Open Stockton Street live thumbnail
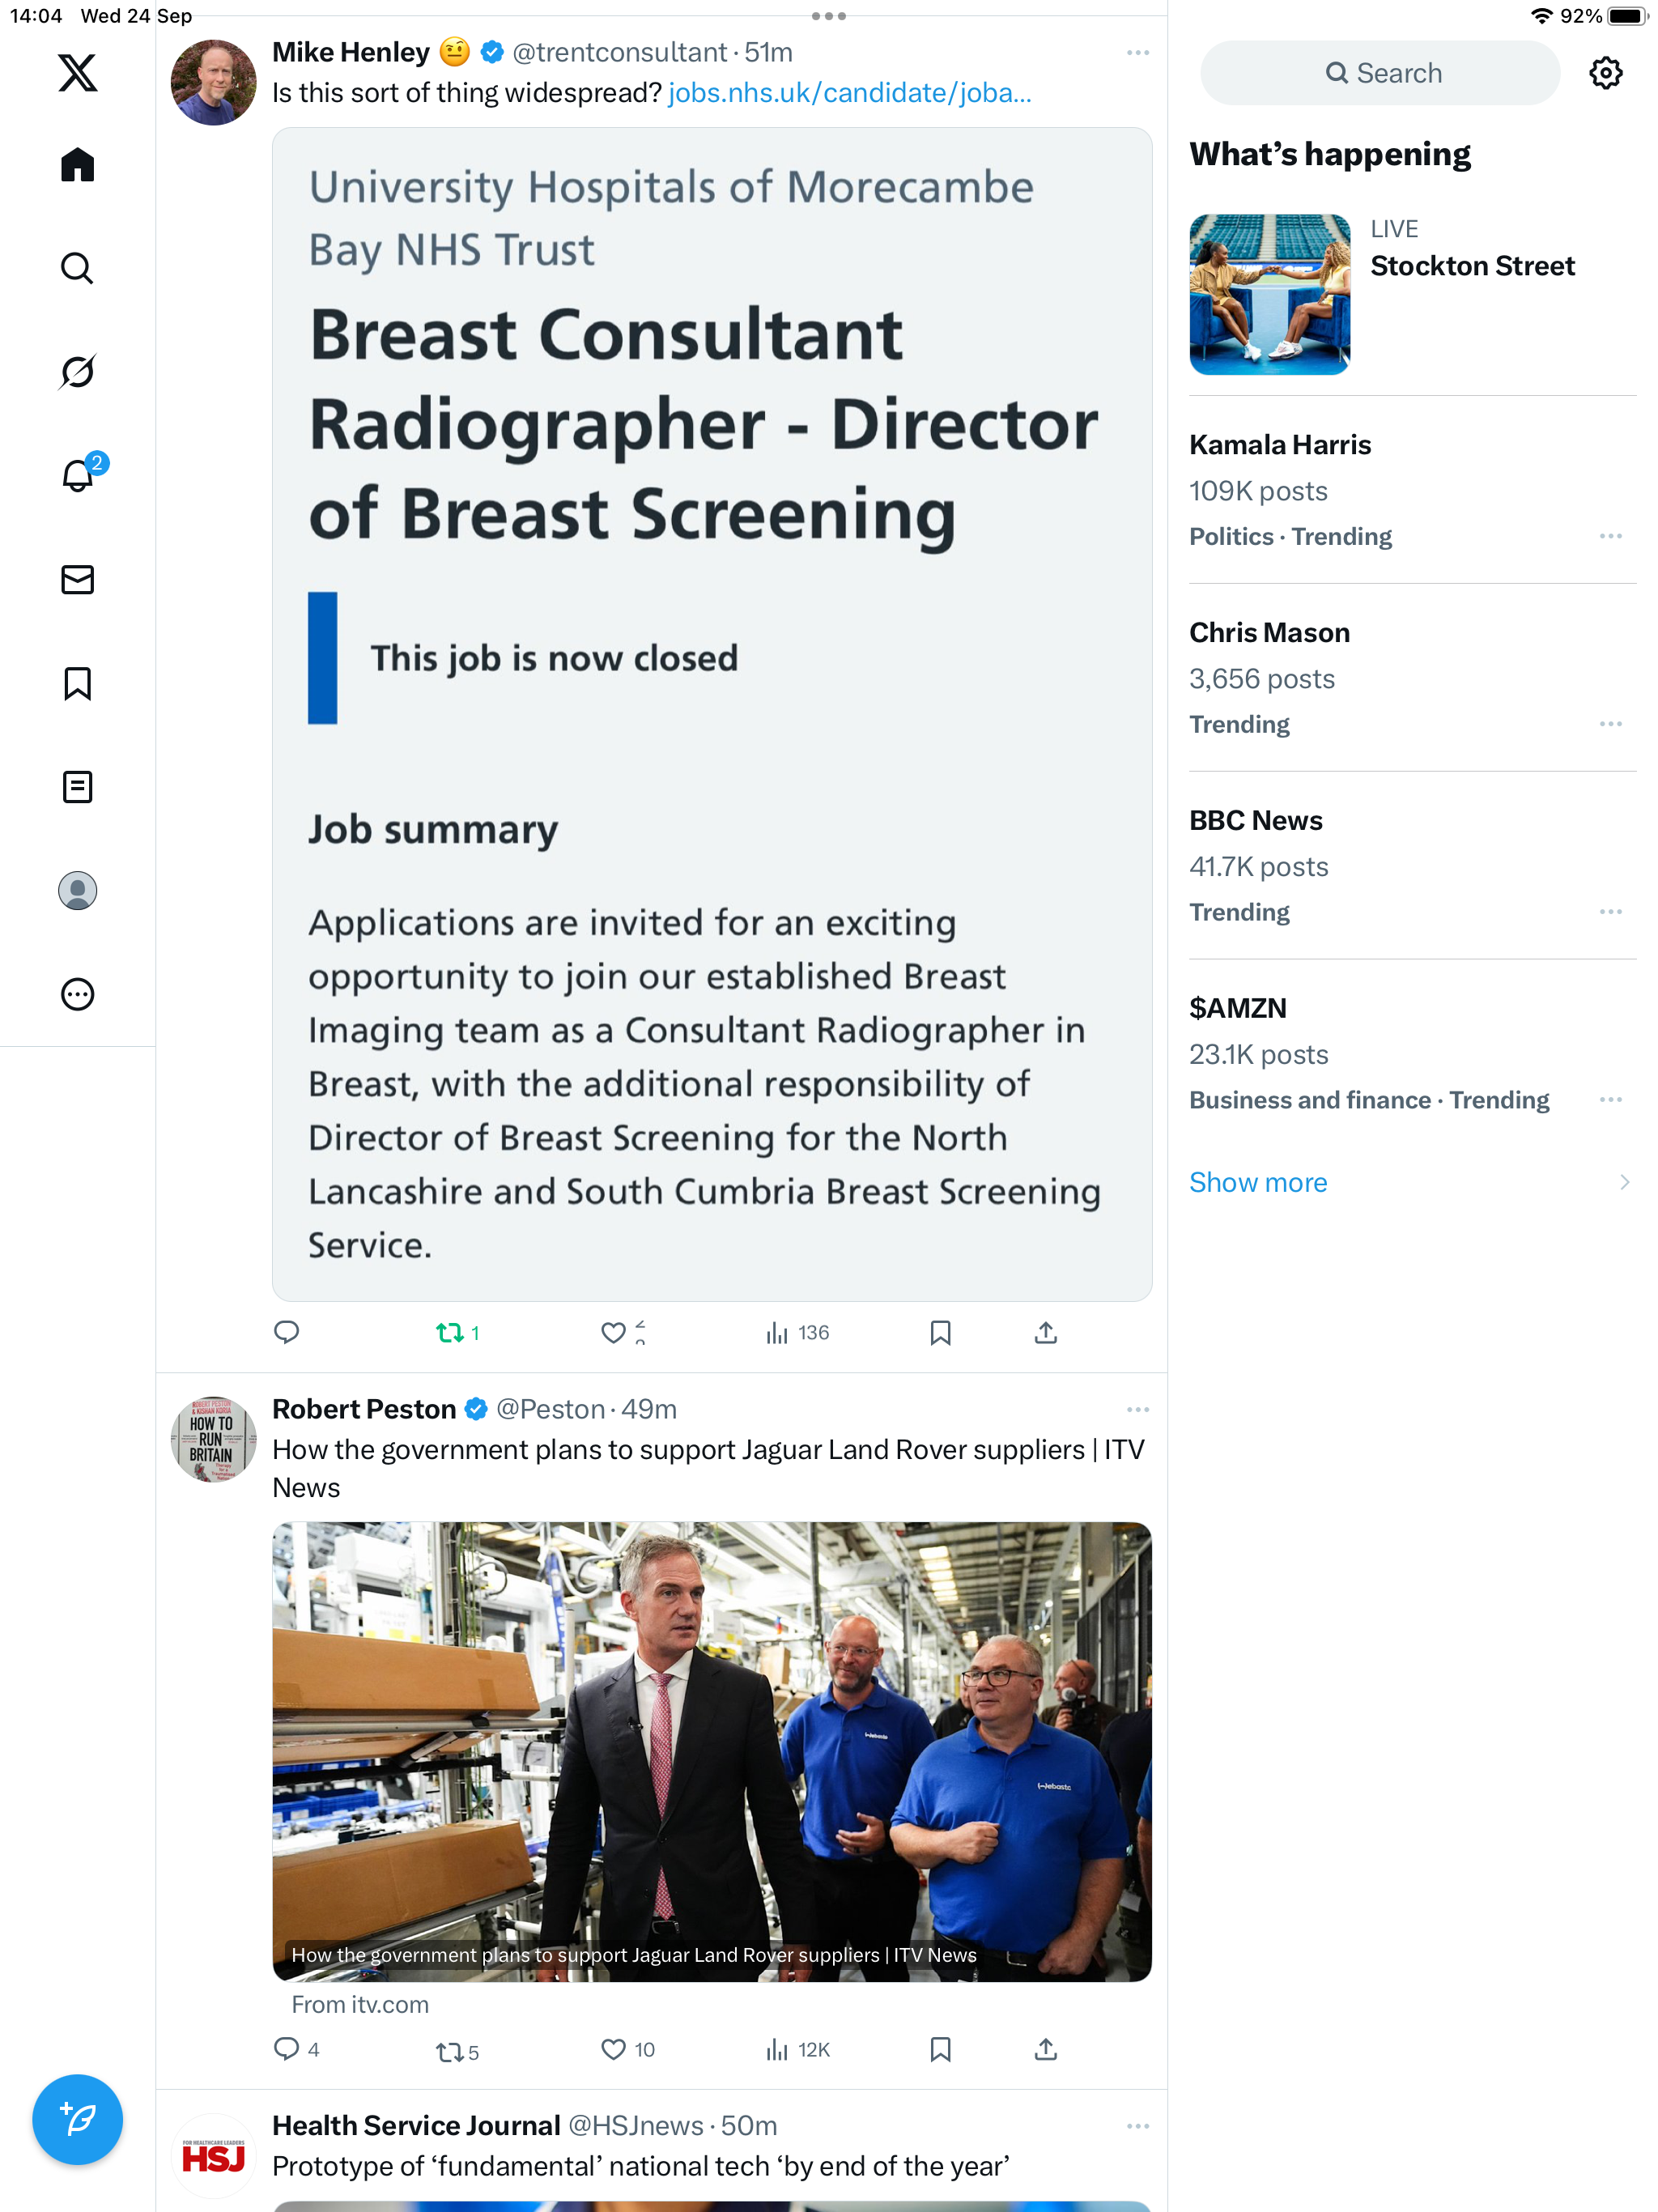Screen dimensions: 1658x2212 click(x=1269, y=294)
